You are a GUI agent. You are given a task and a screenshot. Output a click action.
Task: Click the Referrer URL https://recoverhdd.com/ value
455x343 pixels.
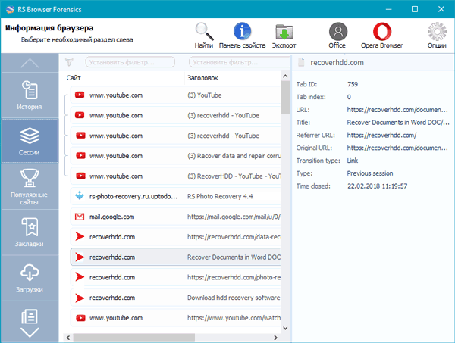click(381, 135)
